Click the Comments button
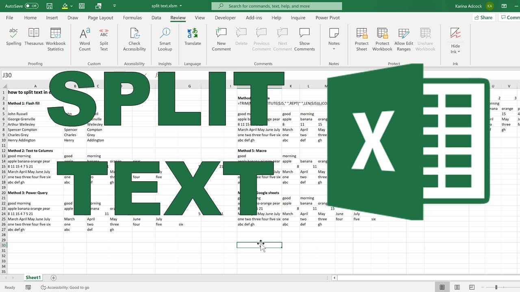Viewport: 520px width, 292px height. 510,18
